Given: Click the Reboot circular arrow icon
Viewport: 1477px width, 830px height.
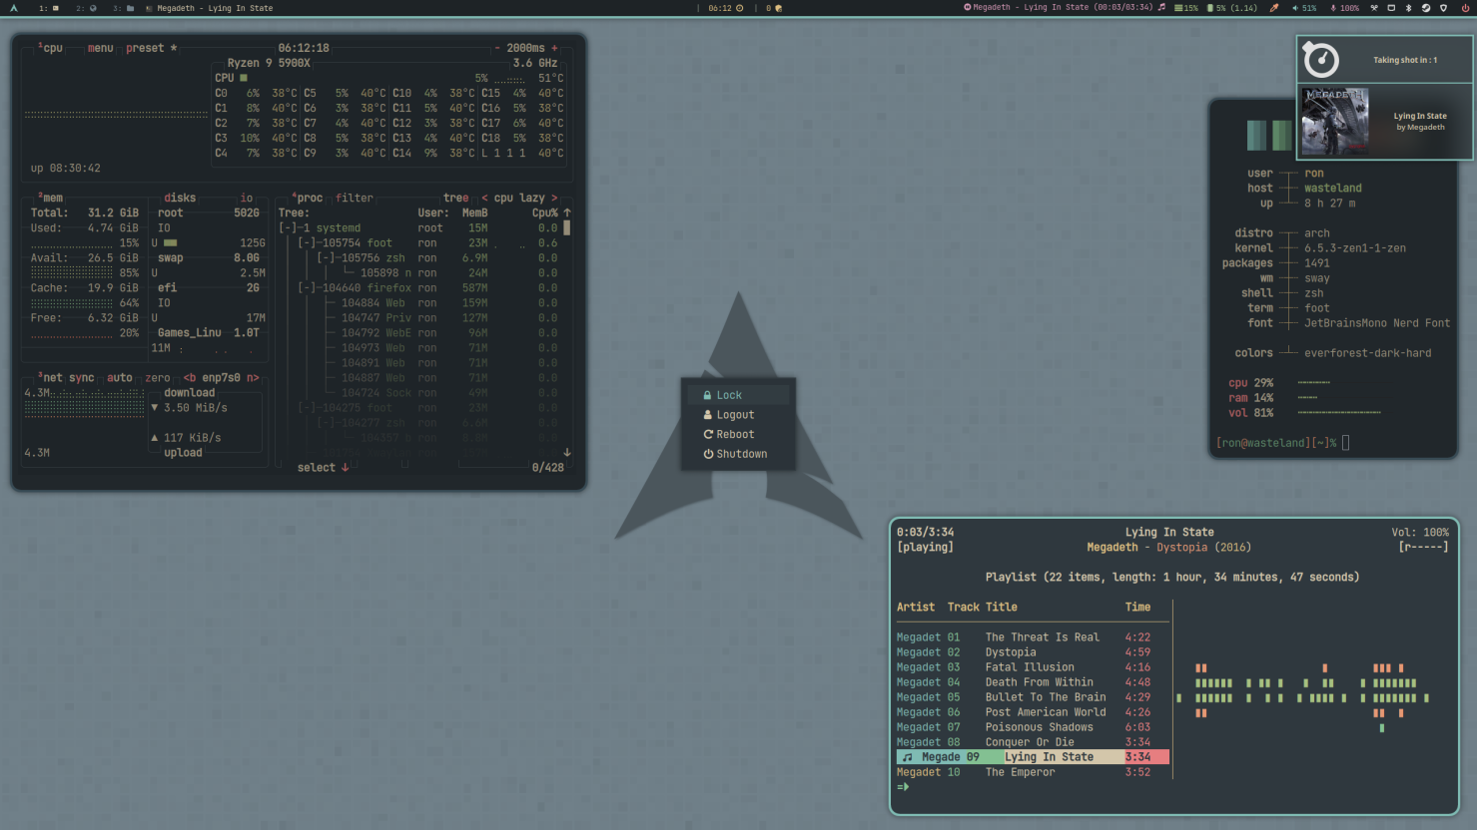Looking at the screenshot, I should (708, 434).
